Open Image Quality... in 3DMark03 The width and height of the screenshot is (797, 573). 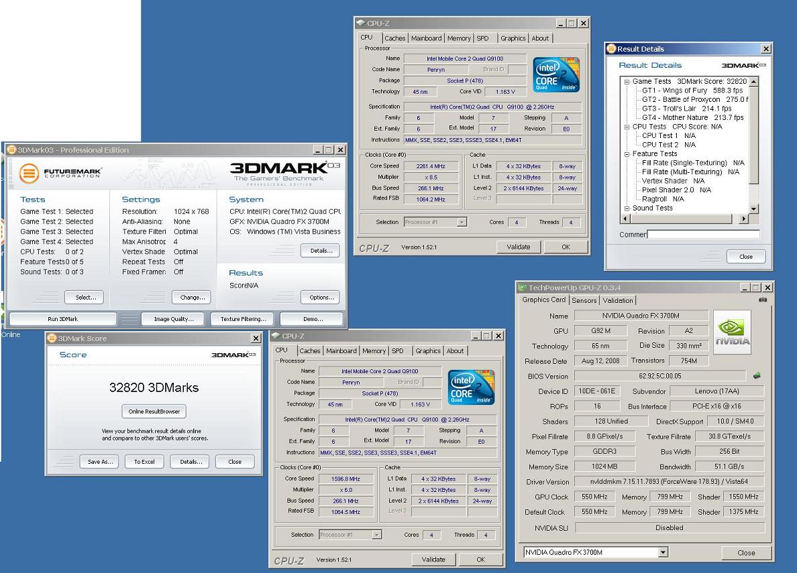173,319
